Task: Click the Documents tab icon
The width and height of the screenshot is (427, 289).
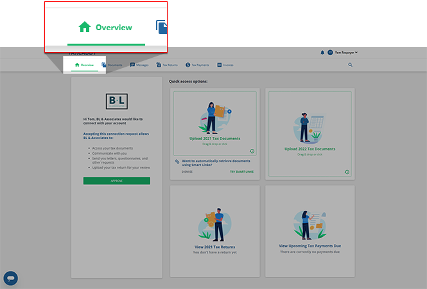Action: click(x=104, y=65)
